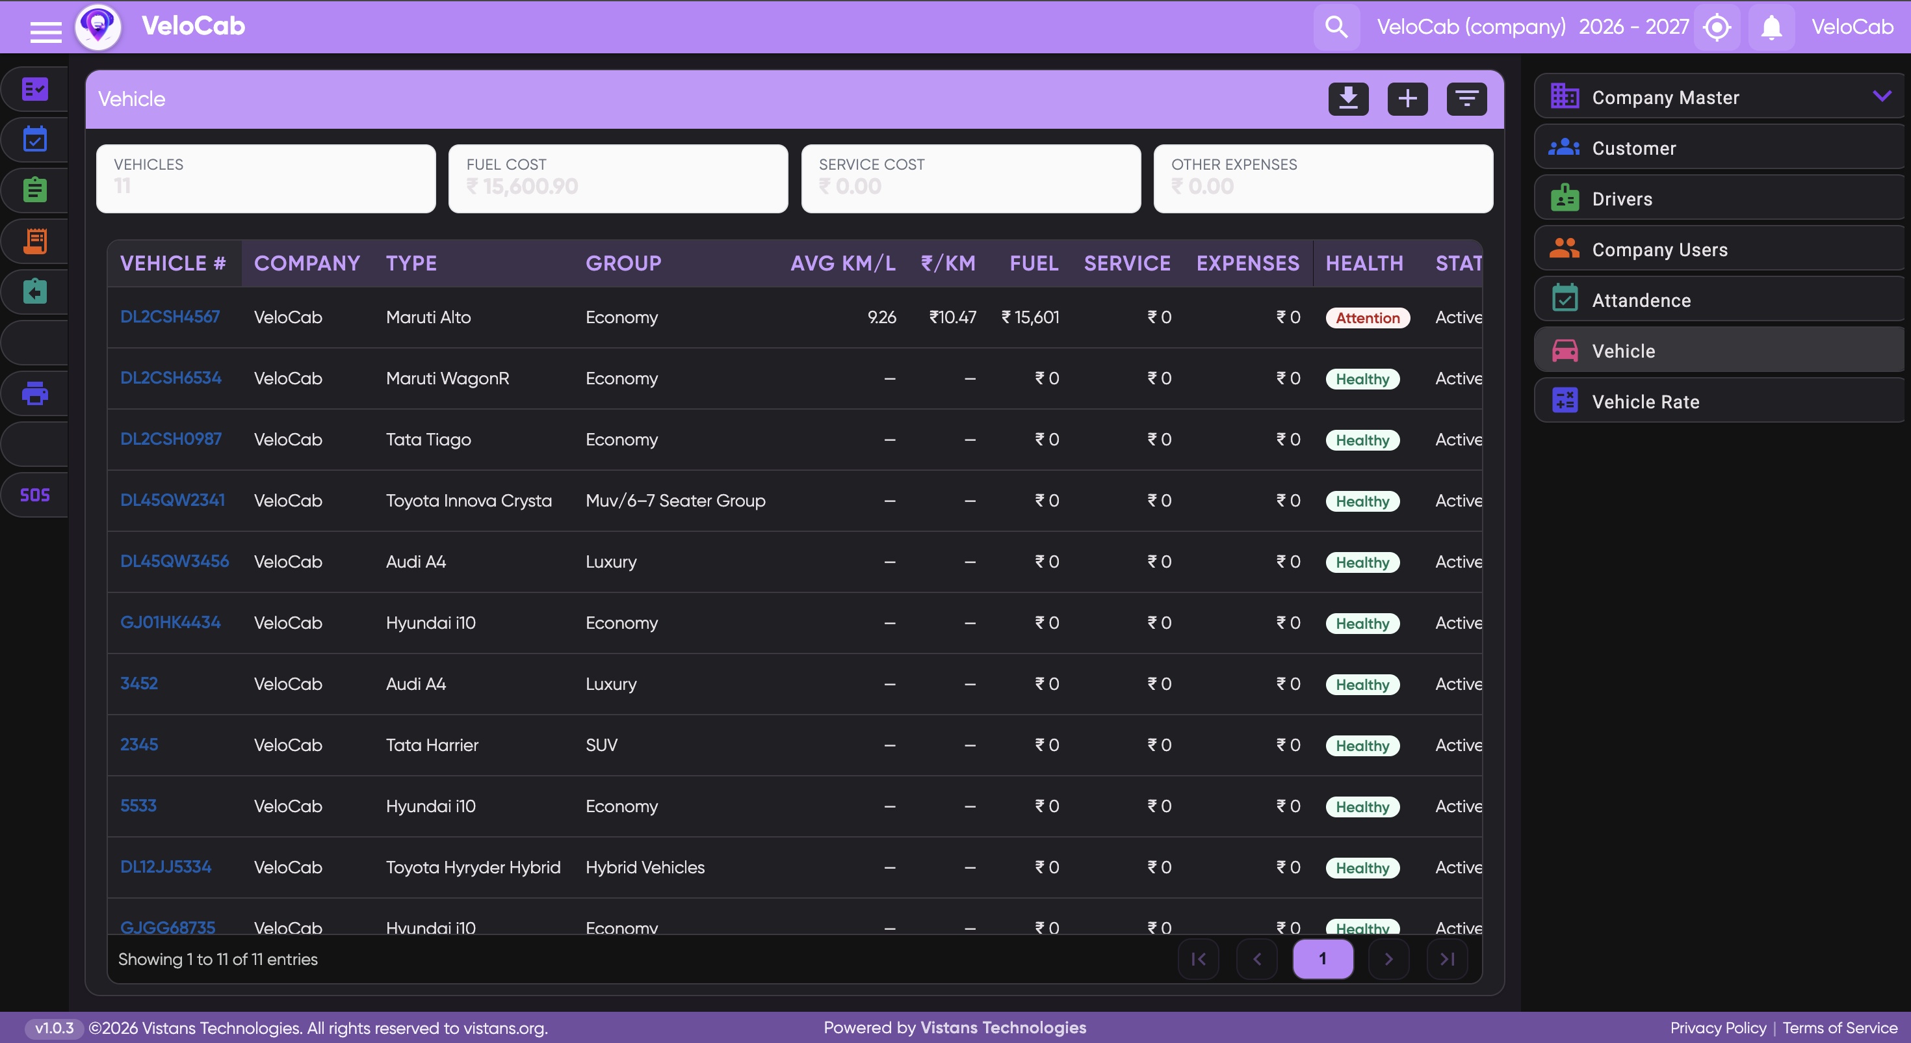
Task: Go to first page of table
Action: point(1198,959)
